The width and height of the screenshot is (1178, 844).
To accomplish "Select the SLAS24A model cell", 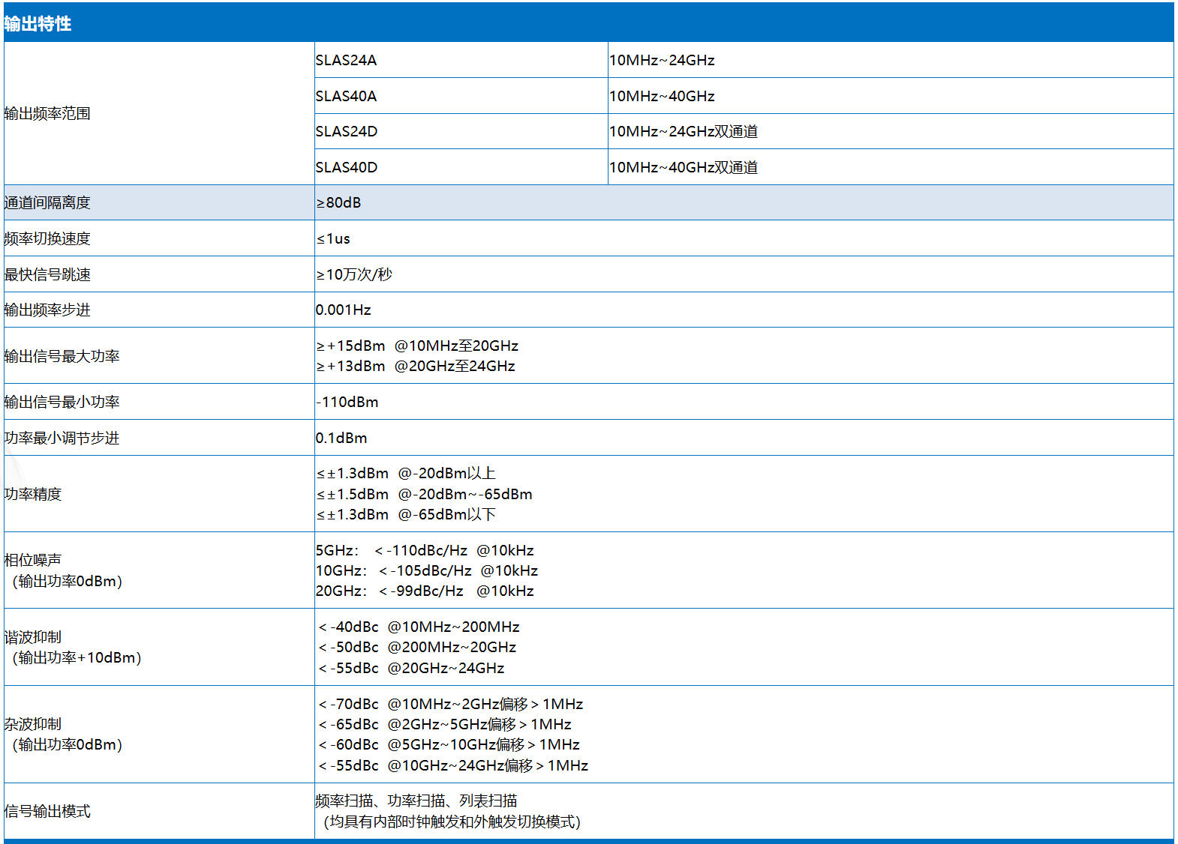I will pyautogui.click(x=347, y=60).
